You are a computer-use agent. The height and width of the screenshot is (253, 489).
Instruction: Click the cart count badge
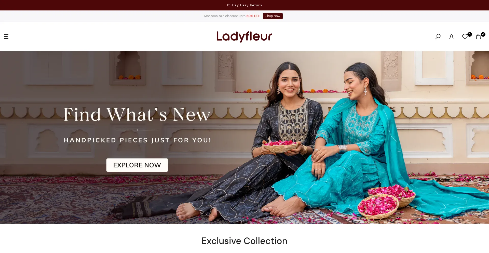(x=483, y=34)
